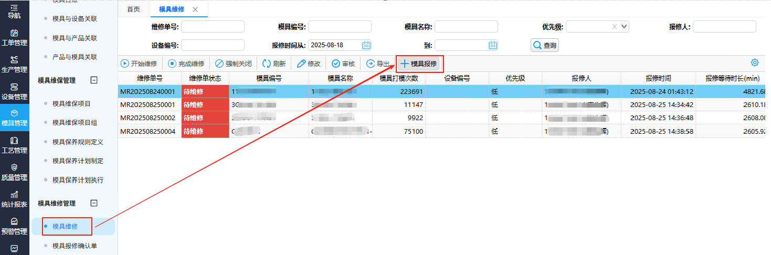
Task: Open the calendar picker for 报修时间从
Action: pyautogui.click(x=366, y=45)
